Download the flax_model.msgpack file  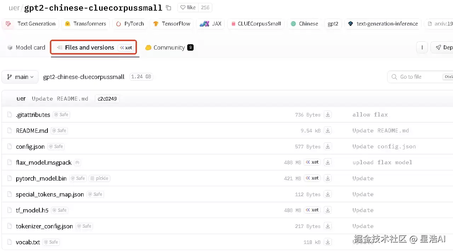(x=328, y=162)
